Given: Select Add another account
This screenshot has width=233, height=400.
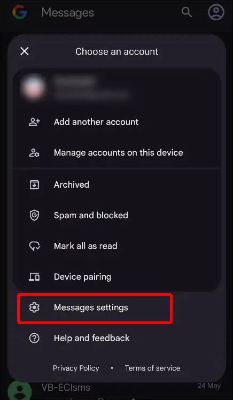Looking at the screenshot, I should pos(117,122).
